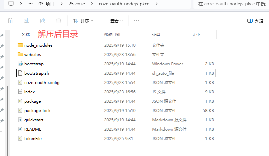Image resolution: width=269 pixels, height=156 pixels.
Task: Select the websites folder icon
Action: (20, 54)
